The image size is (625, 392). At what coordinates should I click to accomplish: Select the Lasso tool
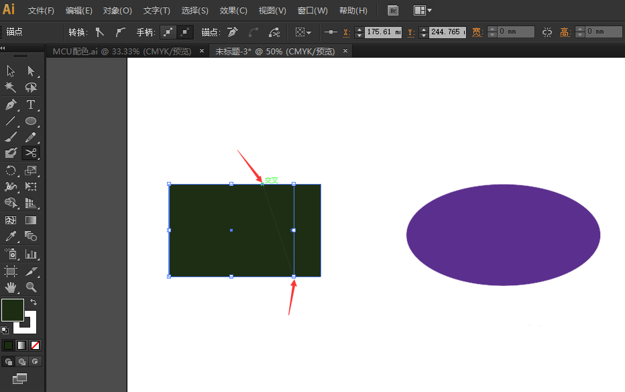pyautogui.click(x=31, y=87)
